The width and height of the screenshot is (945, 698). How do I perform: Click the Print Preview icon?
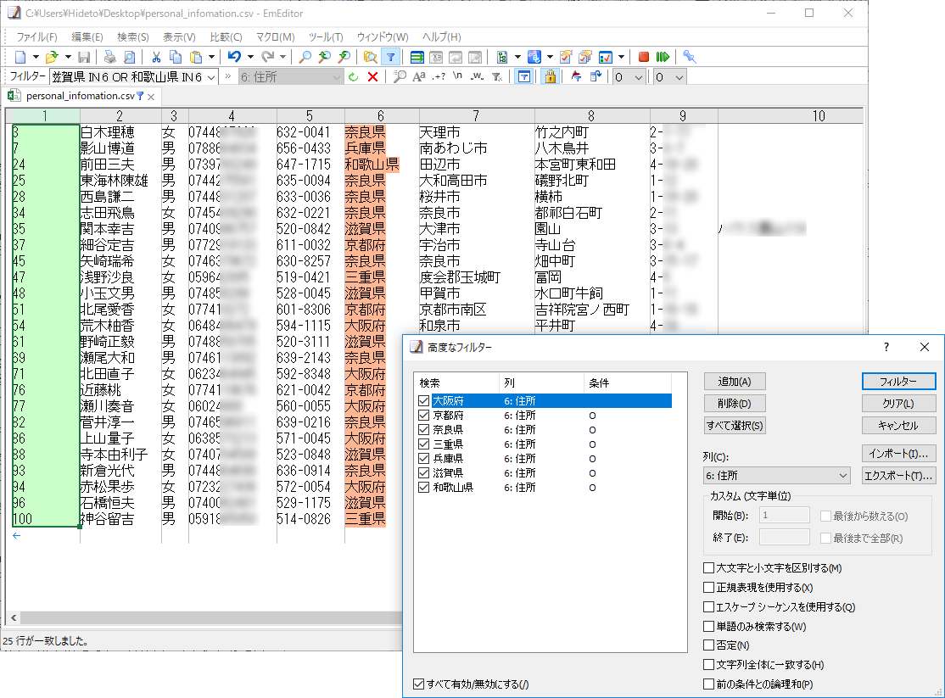tap(130, 57)
